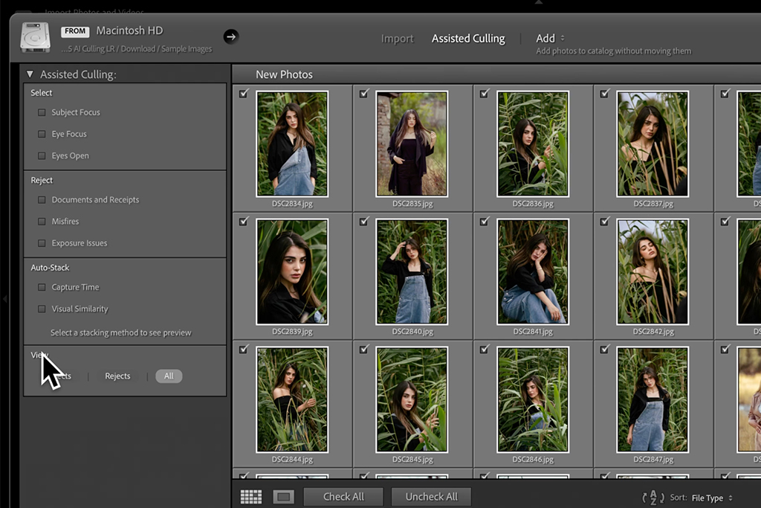Collapse the Assisted Culling panel triangle
Viewport: 761px width, 508px height.
tap(30, 74)
